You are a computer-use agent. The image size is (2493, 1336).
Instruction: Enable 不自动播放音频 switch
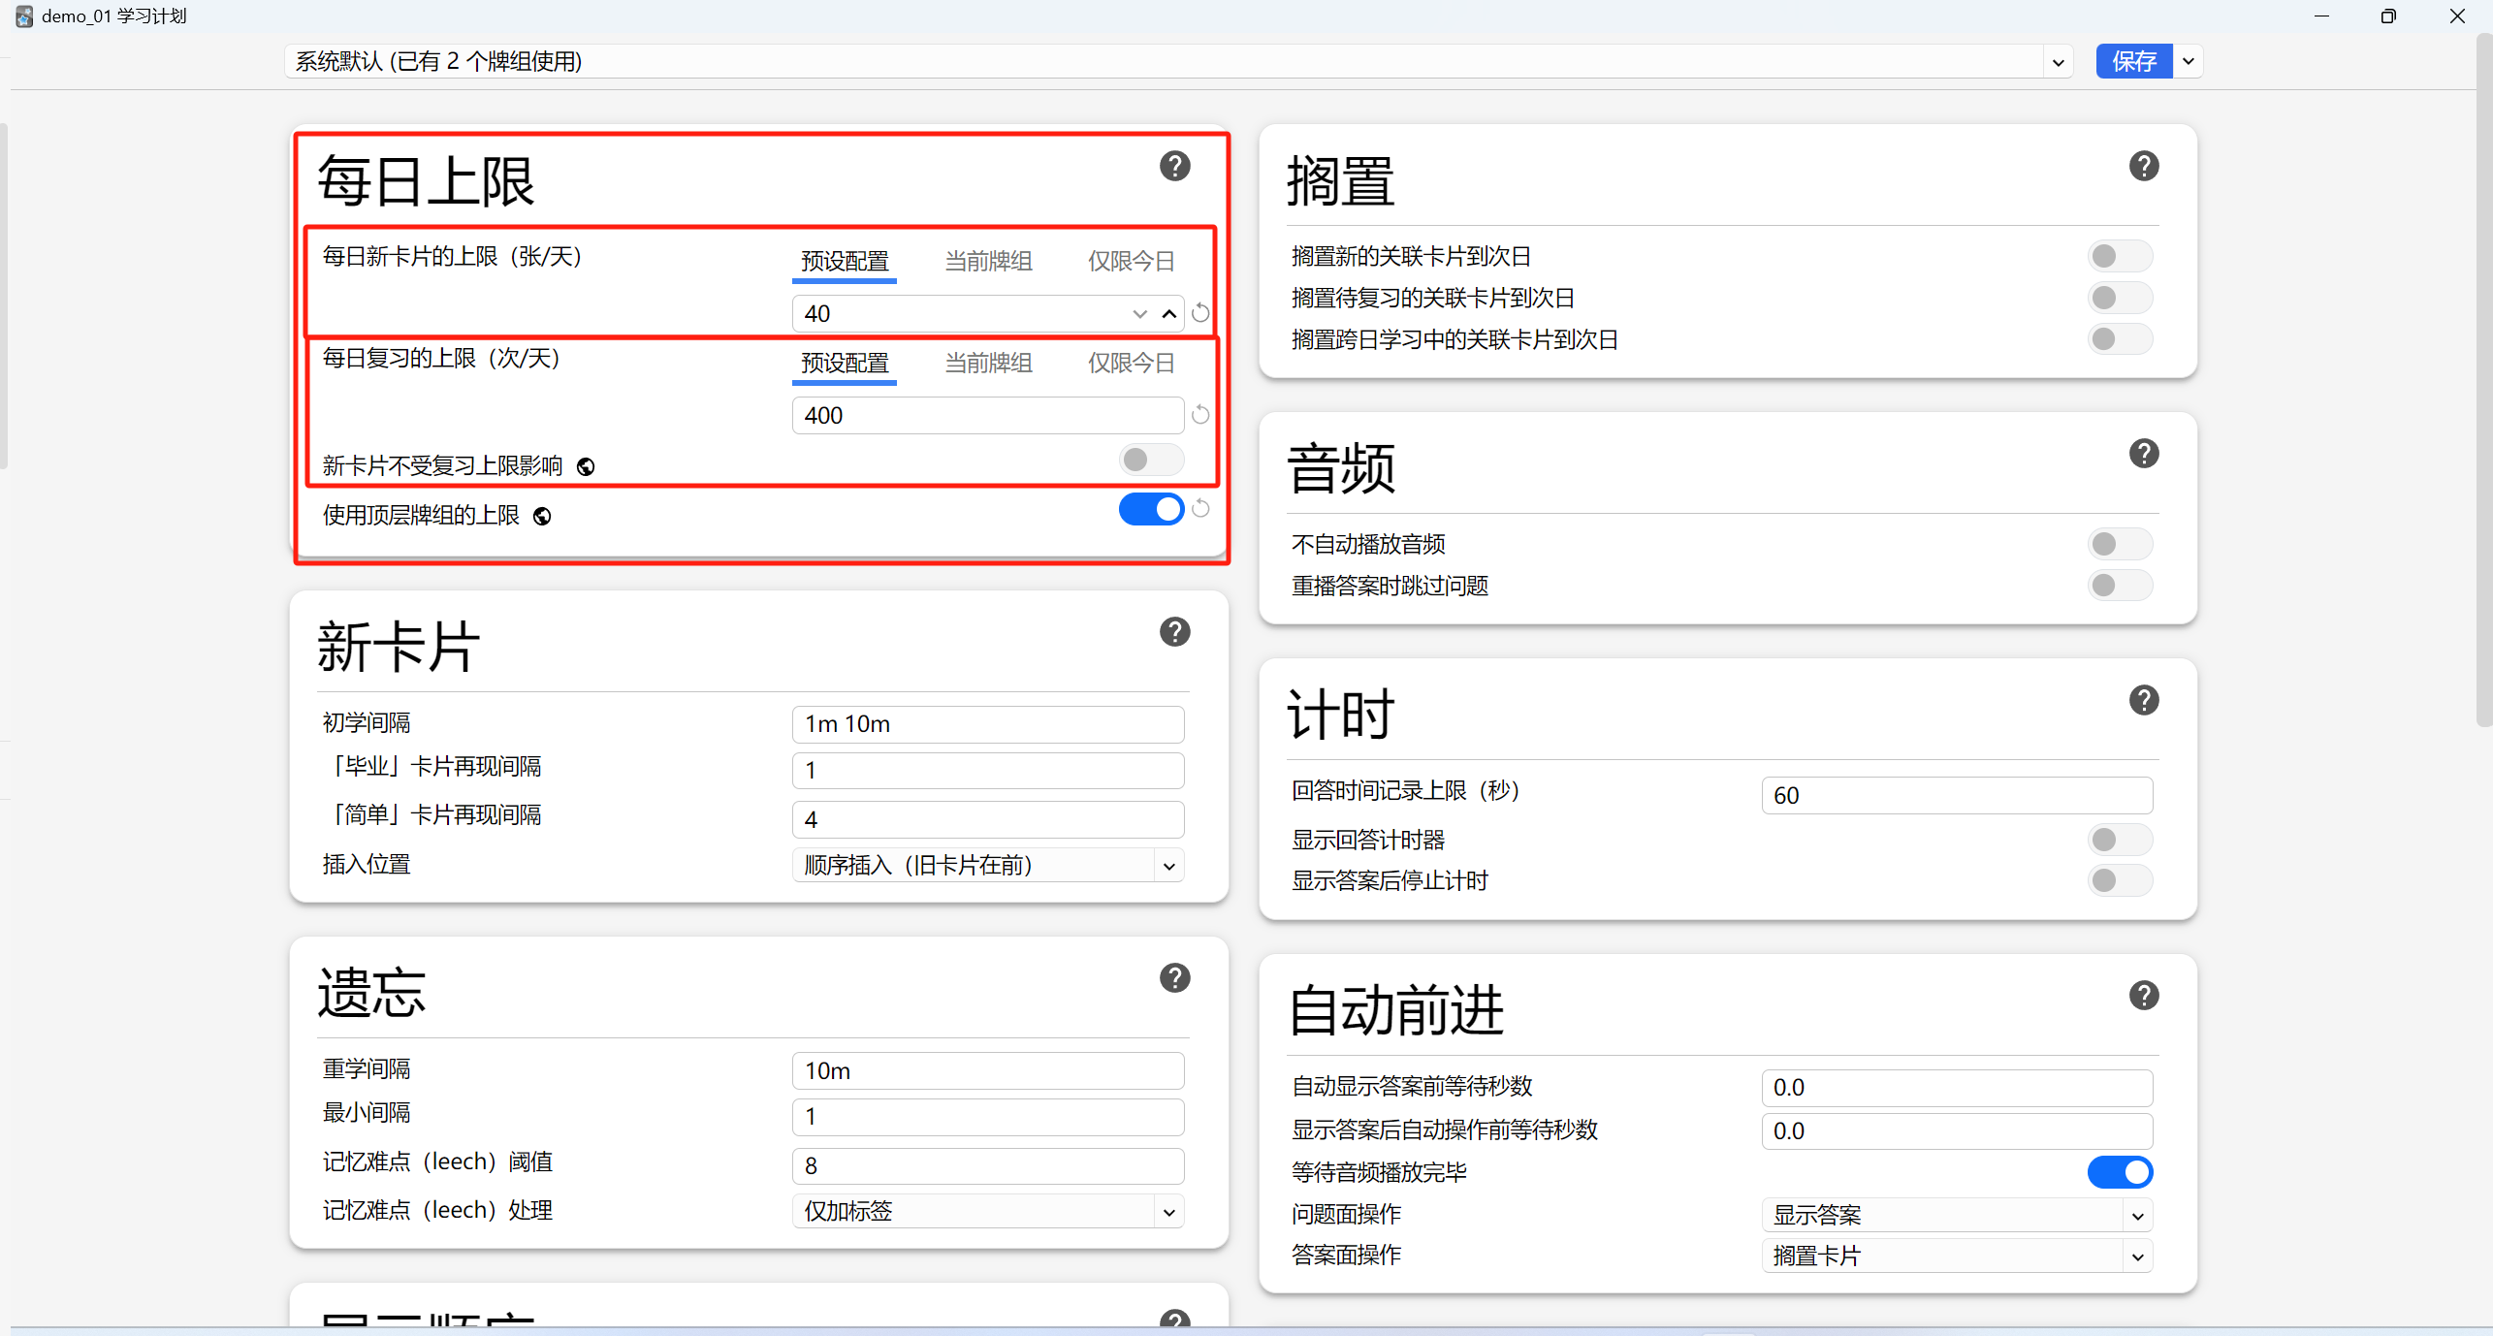point(2119,544)
